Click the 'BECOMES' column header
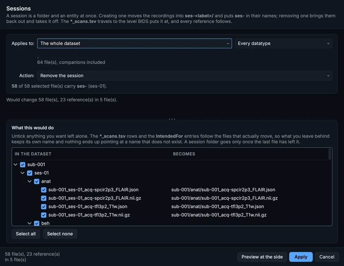The height and width of the screenshot is (266, 344). click(x=184, y=154)
